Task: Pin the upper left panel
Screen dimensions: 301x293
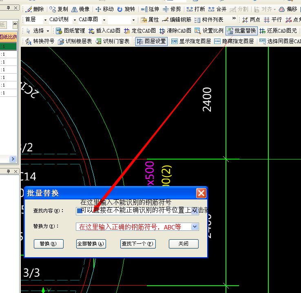Action: (8, 8)
